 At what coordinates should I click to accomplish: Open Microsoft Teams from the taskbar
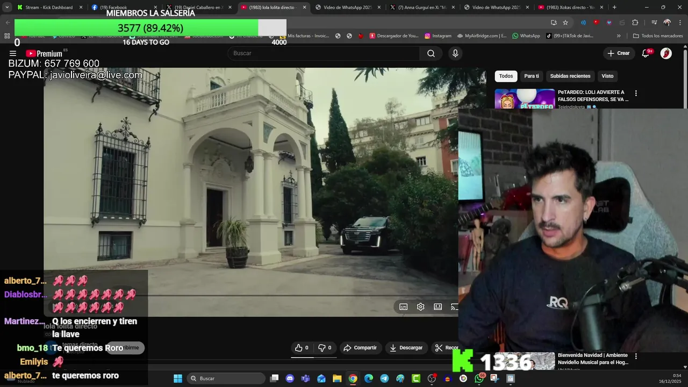point(305,378)
